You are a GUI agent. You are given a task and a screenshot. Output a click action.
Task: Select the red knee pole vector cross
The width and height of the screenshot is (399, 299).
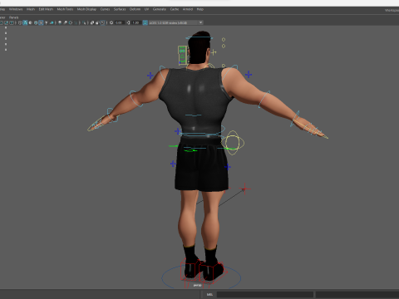click(x=244, y=189)
